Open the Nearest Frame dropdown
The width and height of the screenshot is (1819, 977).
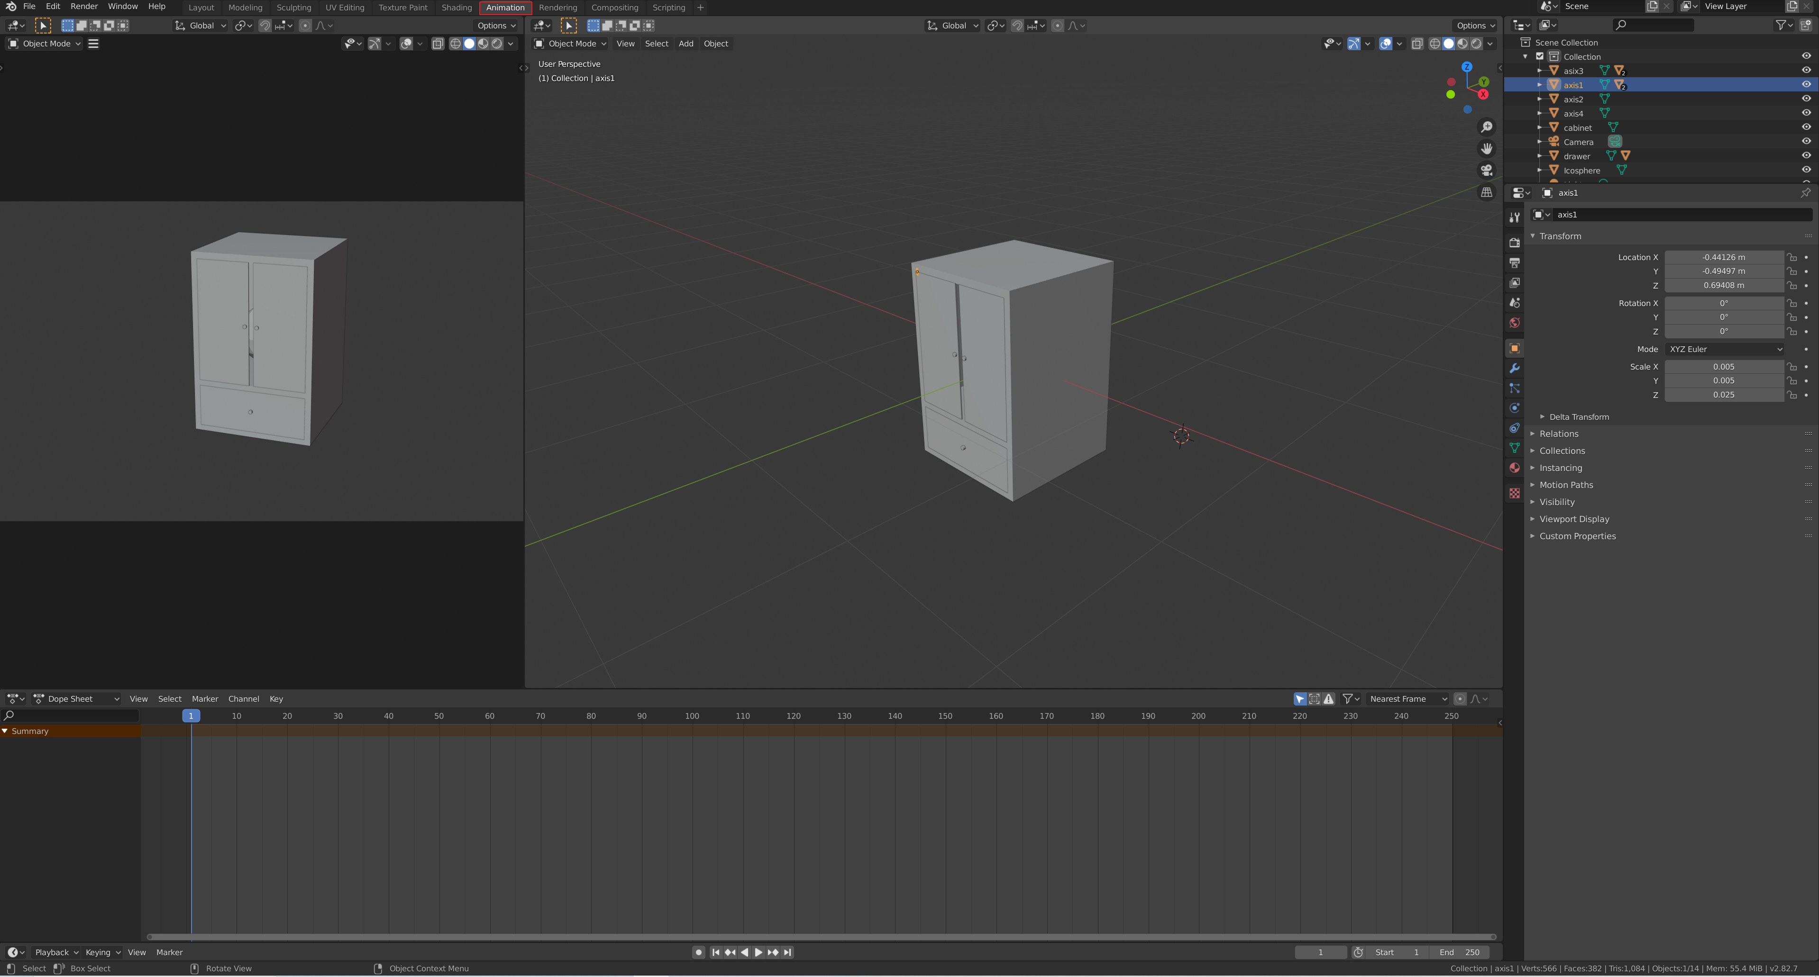coord(1407,699)
